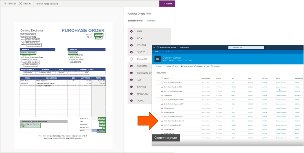Switch to the Selected fields tab
Viewport: 304px width, 153px height.
(135, 20)
